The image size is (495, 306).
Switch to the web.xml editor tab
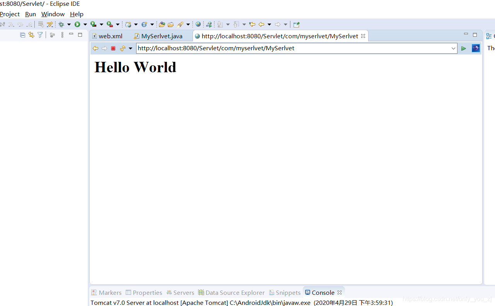(x=110, y=36)
